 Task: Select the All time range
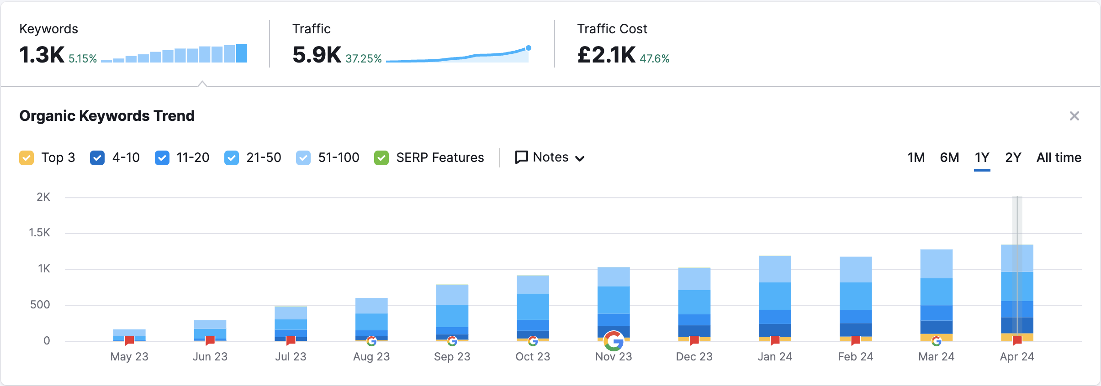point(1059,158)
